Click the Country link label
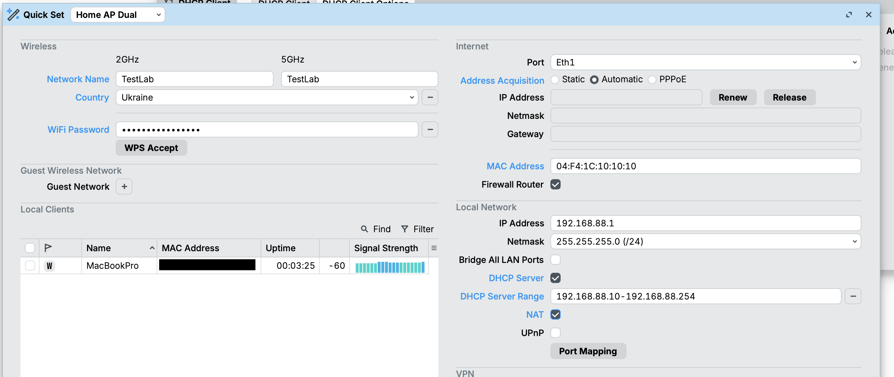This screenshot has height=377, width=894. click(x=92, y=97)
